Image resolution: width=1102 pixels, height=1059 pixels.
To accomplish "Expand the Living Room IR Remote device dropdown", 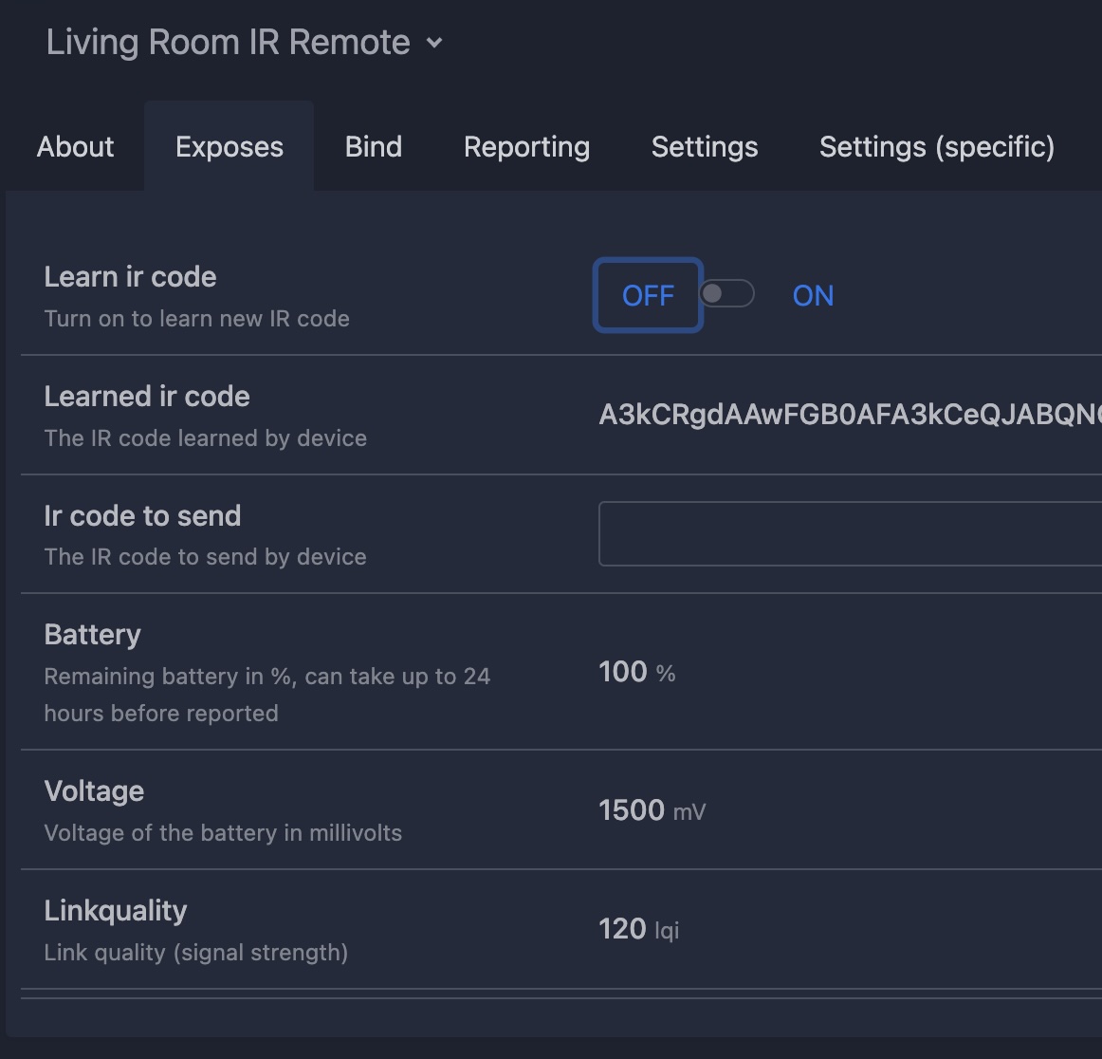I will (x=434, y=43).
